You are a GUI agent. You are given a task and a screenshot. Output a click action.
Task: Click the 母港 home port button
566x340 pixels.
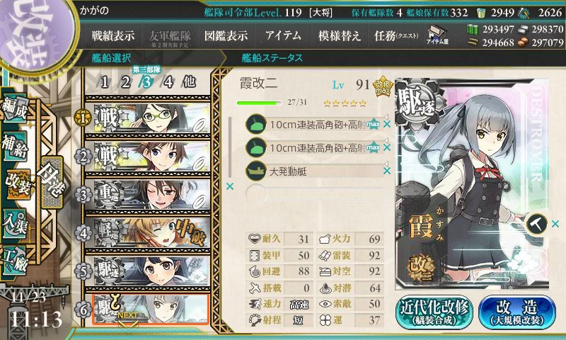point(52,182)
